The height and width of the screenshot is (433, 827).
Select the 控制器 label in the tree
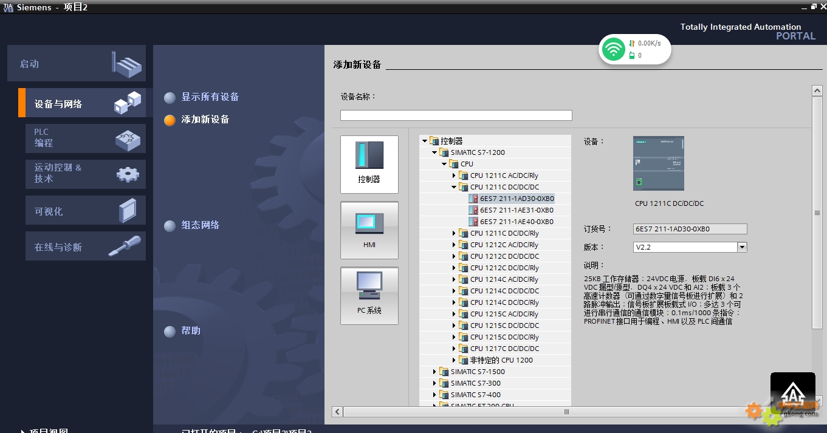tap(451, 141)
